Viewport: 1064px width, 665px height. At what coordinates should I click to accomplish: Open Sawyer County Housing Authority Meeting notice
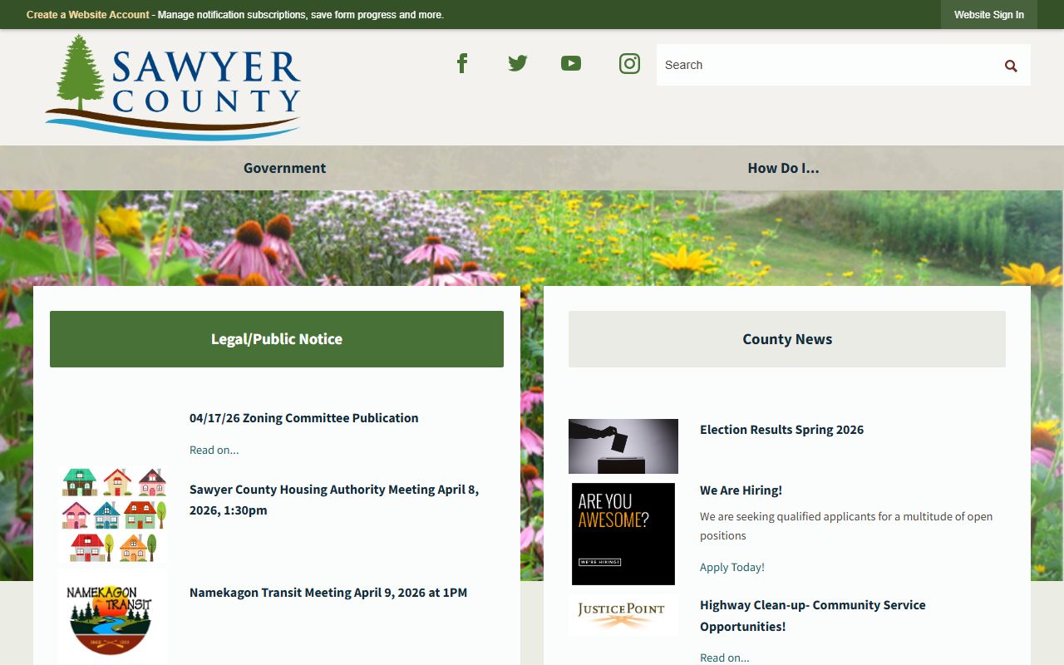[x=334, y=500]
